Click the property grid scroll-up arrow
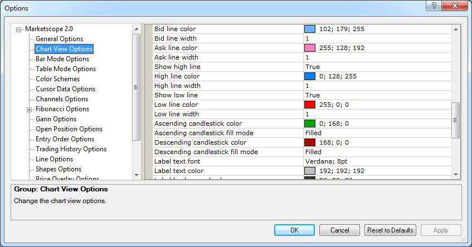Viewport: 472px width, 247px height. point(456,29)
